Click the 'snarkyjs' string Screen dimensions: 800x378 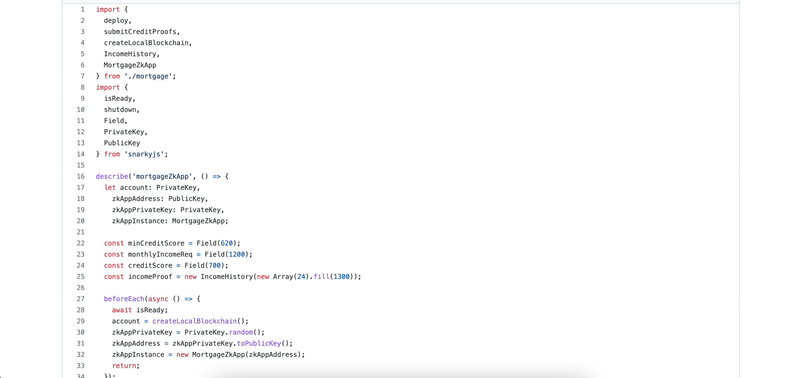(x=144, y=154)
